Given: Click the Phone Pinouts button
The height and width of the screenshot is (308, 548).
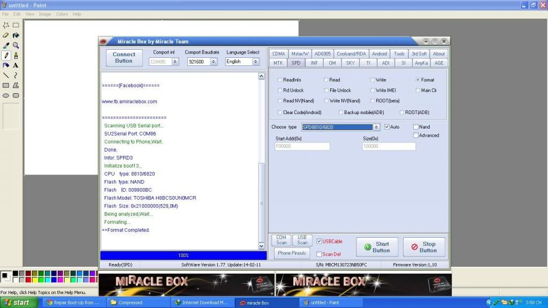Looking at the screenshot, I should [x=292, y=253].
